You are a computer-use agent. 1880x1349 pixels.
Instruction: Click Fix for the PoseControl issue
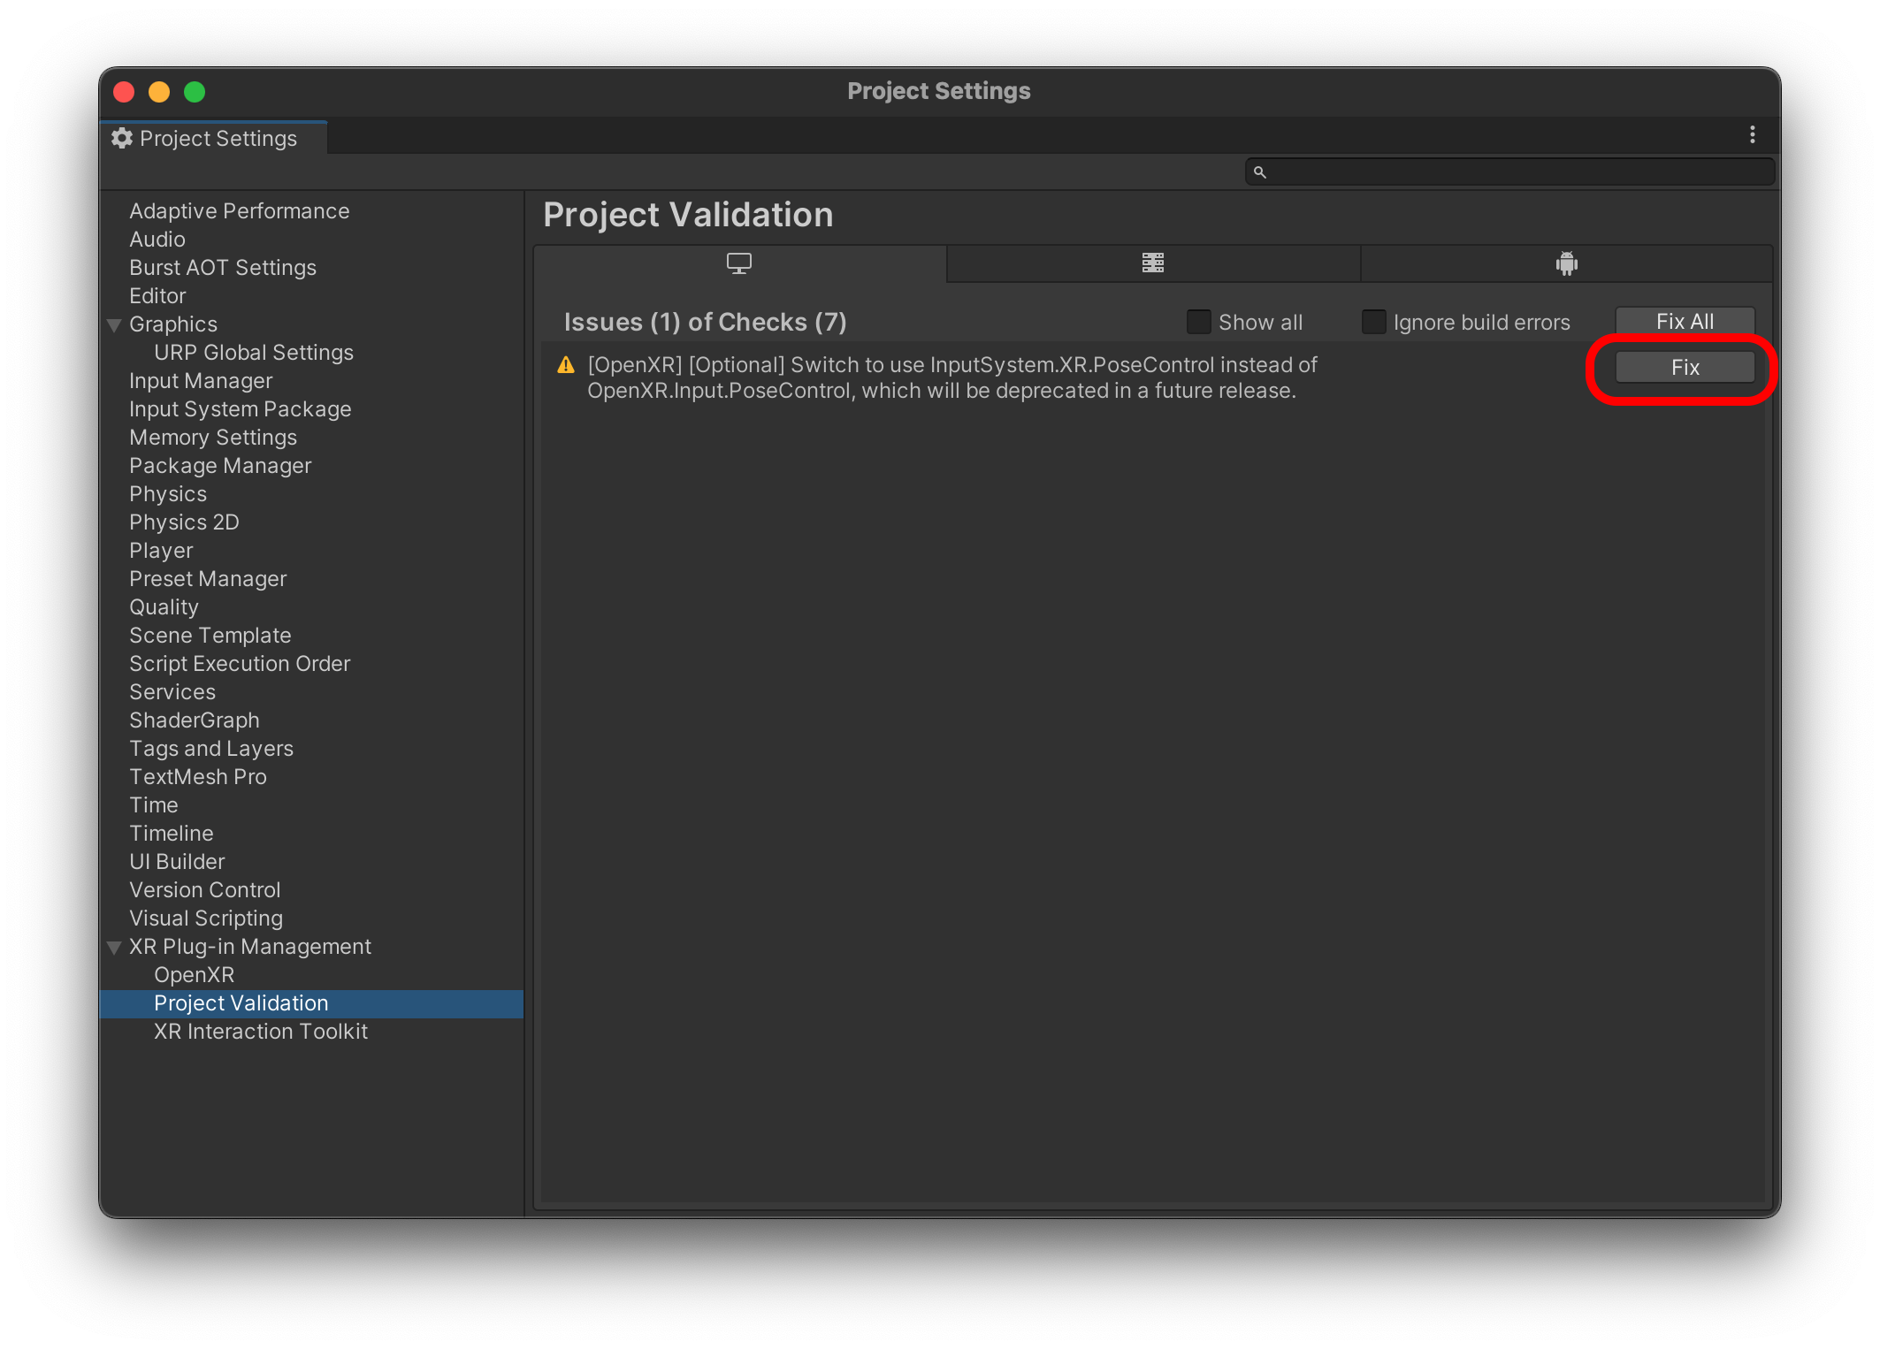1684,368
